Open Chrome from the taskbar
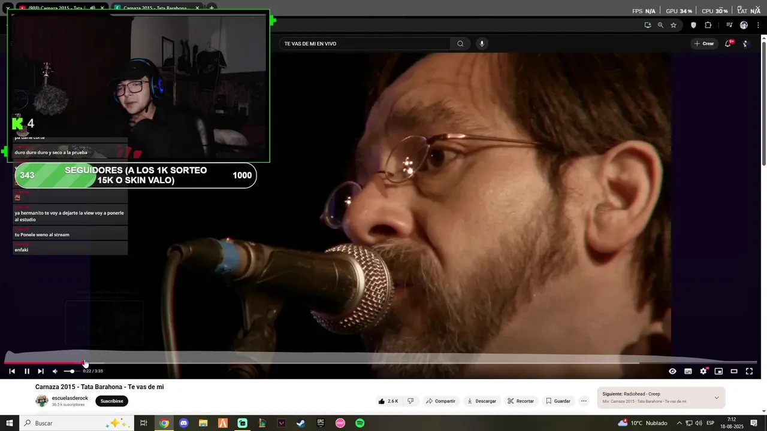The width and height of the screenshot is (767, 431). pyautogui.click(x=164, y=423)
